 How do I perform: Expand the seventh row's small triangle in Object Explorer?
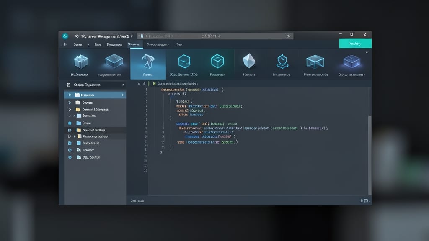pos(75,136)
